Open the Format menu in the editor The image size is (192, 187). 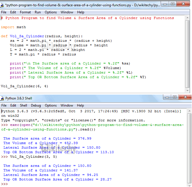pyautogui.click(x=25, y=12)
